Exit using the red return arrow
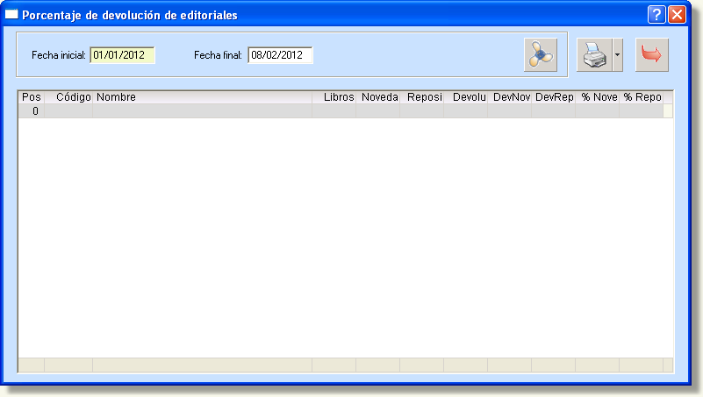 652,55
